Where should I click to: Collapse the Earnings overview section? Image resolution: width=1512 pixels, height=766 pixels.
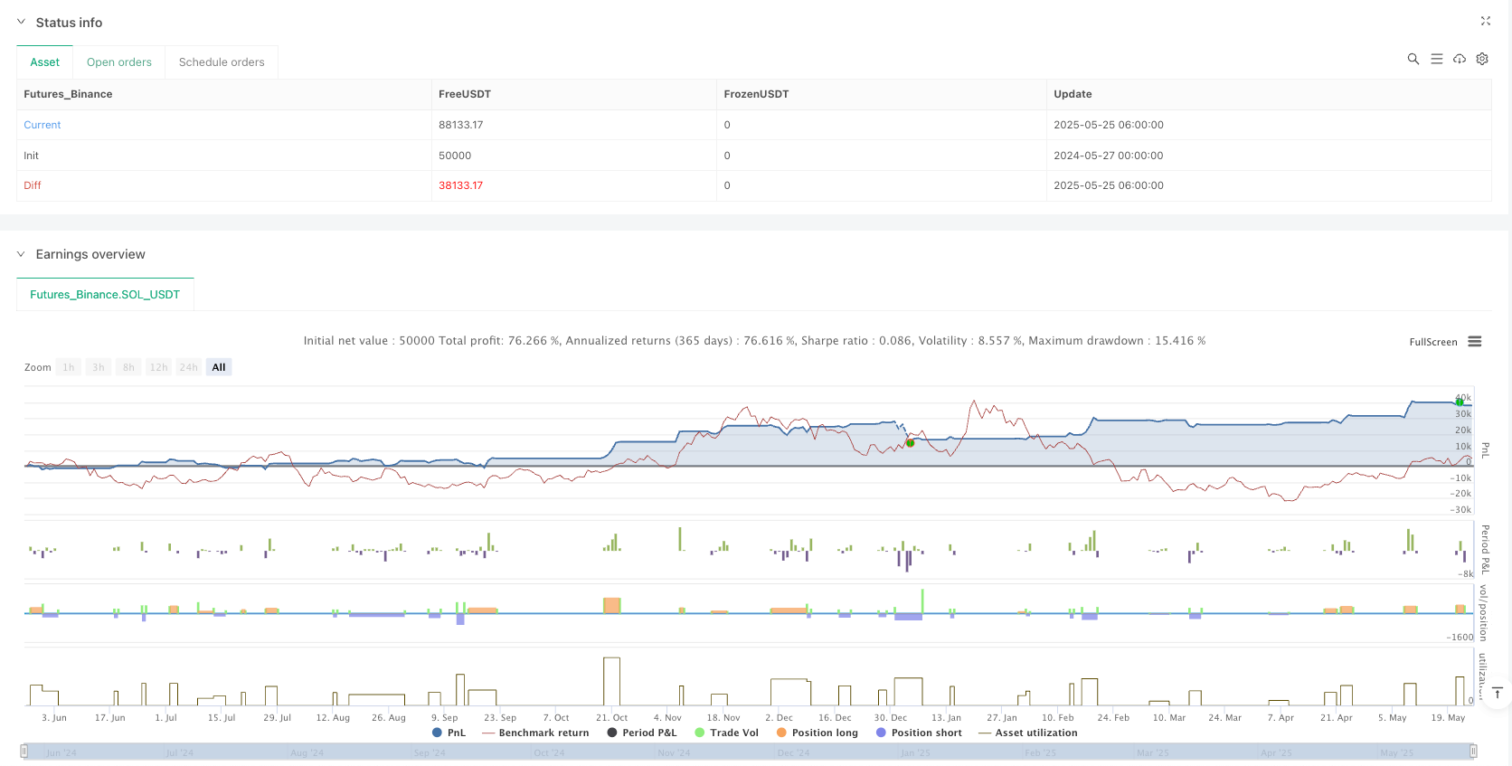[22, 254]
